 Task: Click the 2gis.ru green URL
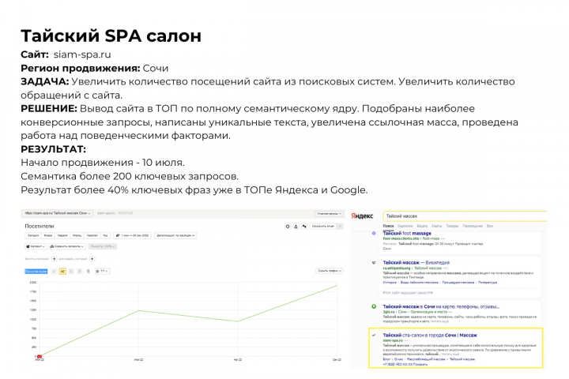(x=389, y=312)
